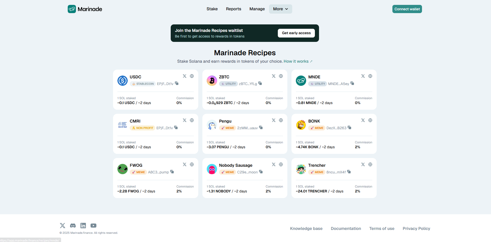Click the X (Twitter) icon on USDC card

click(x=185, y=76)
